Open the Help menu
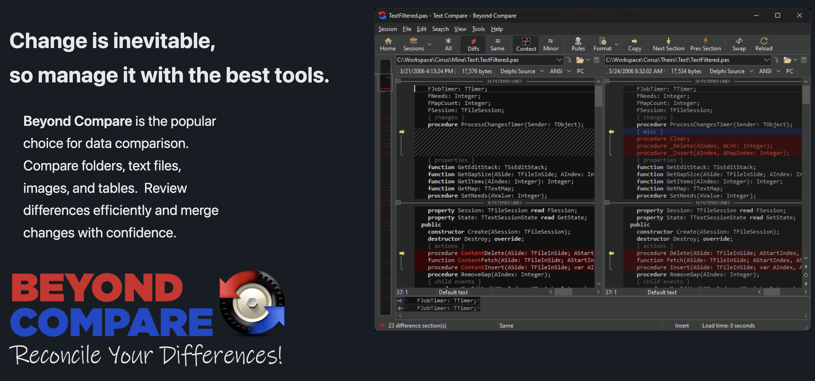Image resolution: width=815 pixels, height=381 pixels. point(497,29)
